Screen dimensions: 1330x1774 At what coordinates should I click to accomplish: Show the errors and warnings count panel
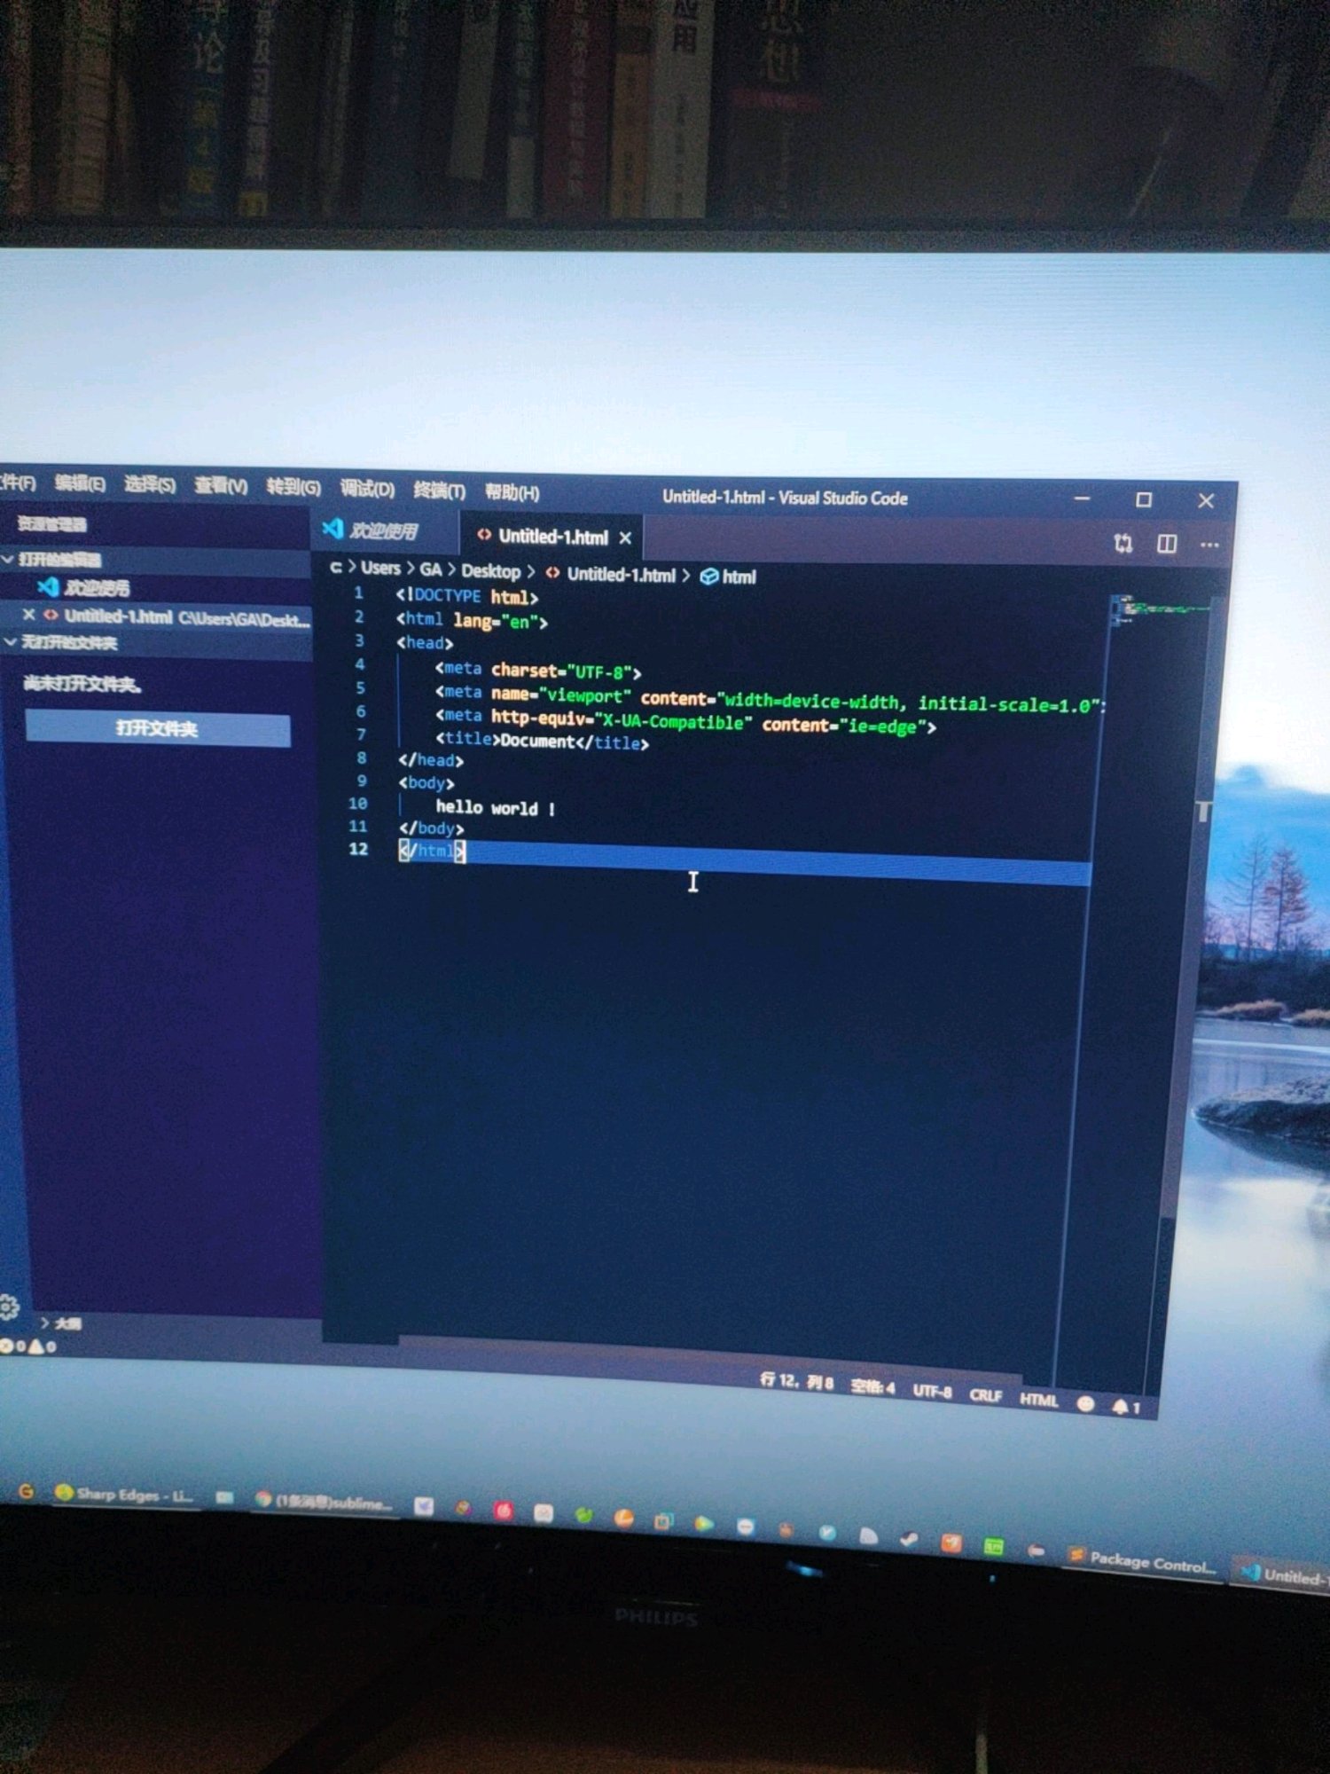tap(28, 1346)
